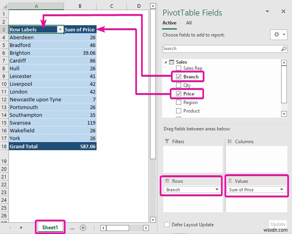This screenshot has height=234, width=292.
Task: Check the Region field checkbox
Action: tap(178, 102)
